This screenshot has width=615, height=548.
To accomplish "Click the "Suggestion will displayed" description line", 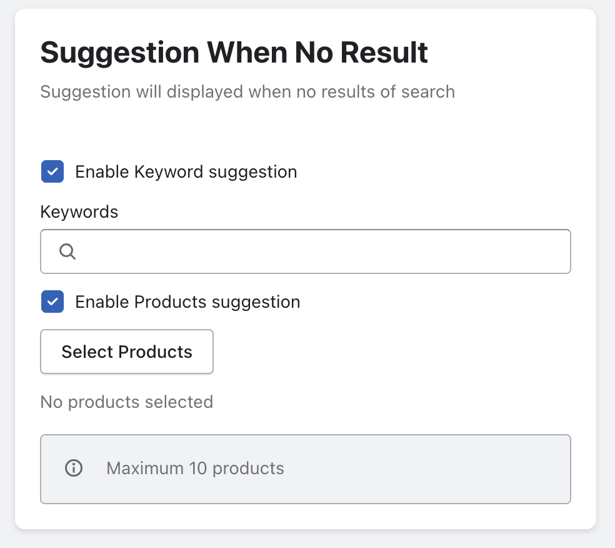I will point(247,92).
